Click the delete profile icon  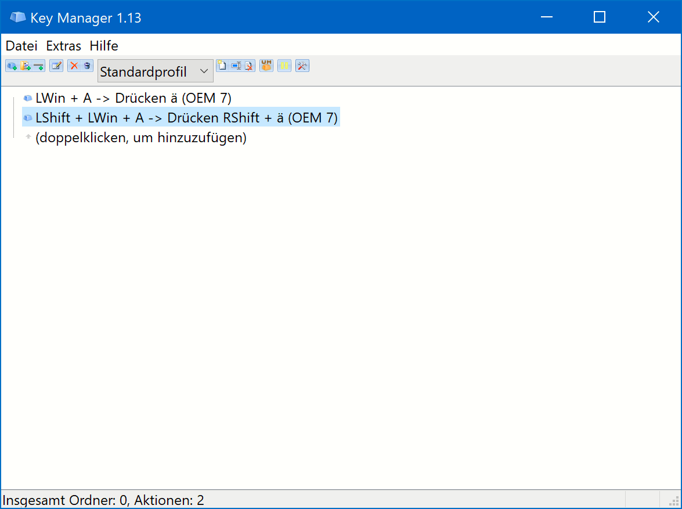pyautogui.click(x=249, y=66)
